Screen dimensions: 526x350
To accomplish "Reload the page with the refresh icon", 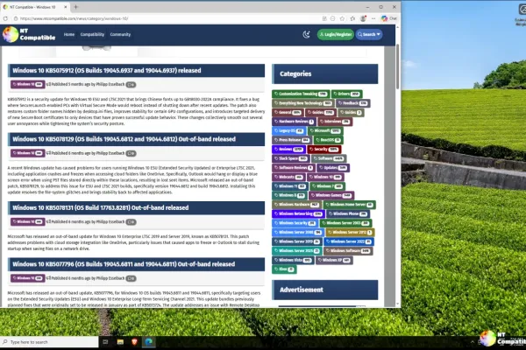I will [x=5, y=18].
